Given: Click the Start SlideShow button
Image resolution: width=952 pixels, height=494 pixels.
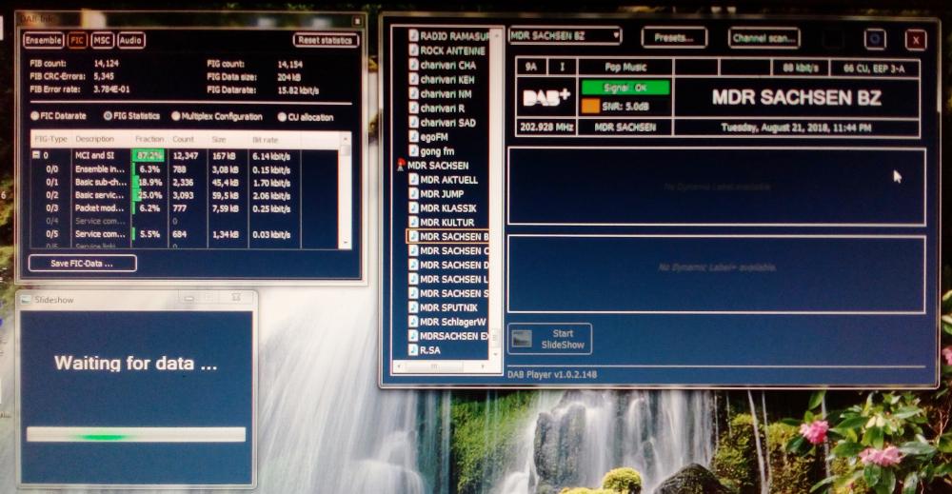Looking at the screenshot, I should (549, 339).
